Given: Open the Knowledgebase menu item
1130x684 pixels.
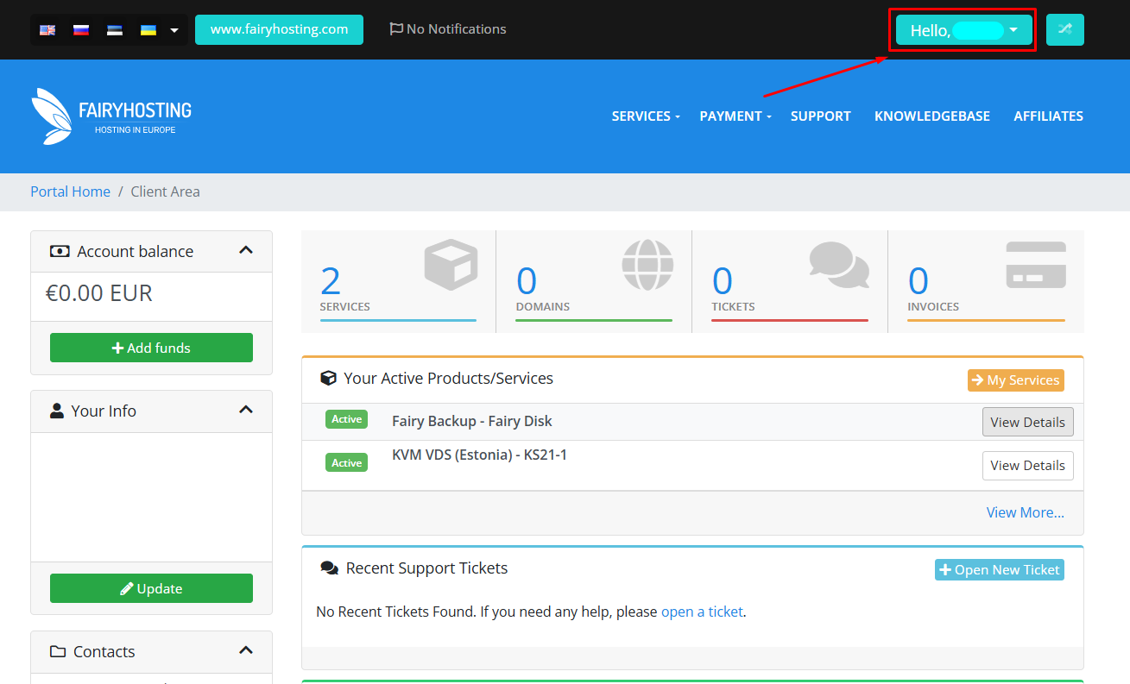Looking at the screenshot, I should coord(931,116).
